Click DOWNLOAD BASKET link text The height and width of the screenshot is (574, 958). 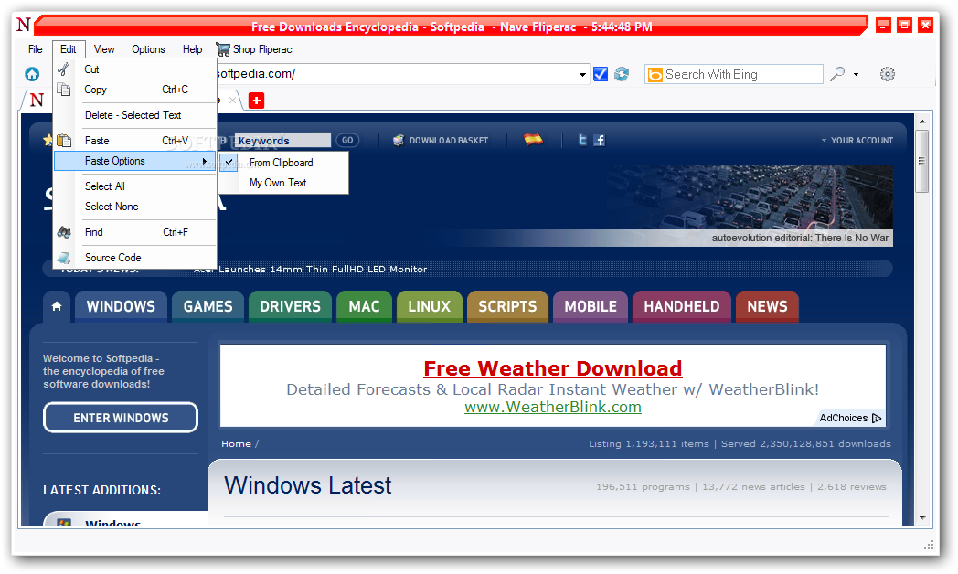coord(449,141)
